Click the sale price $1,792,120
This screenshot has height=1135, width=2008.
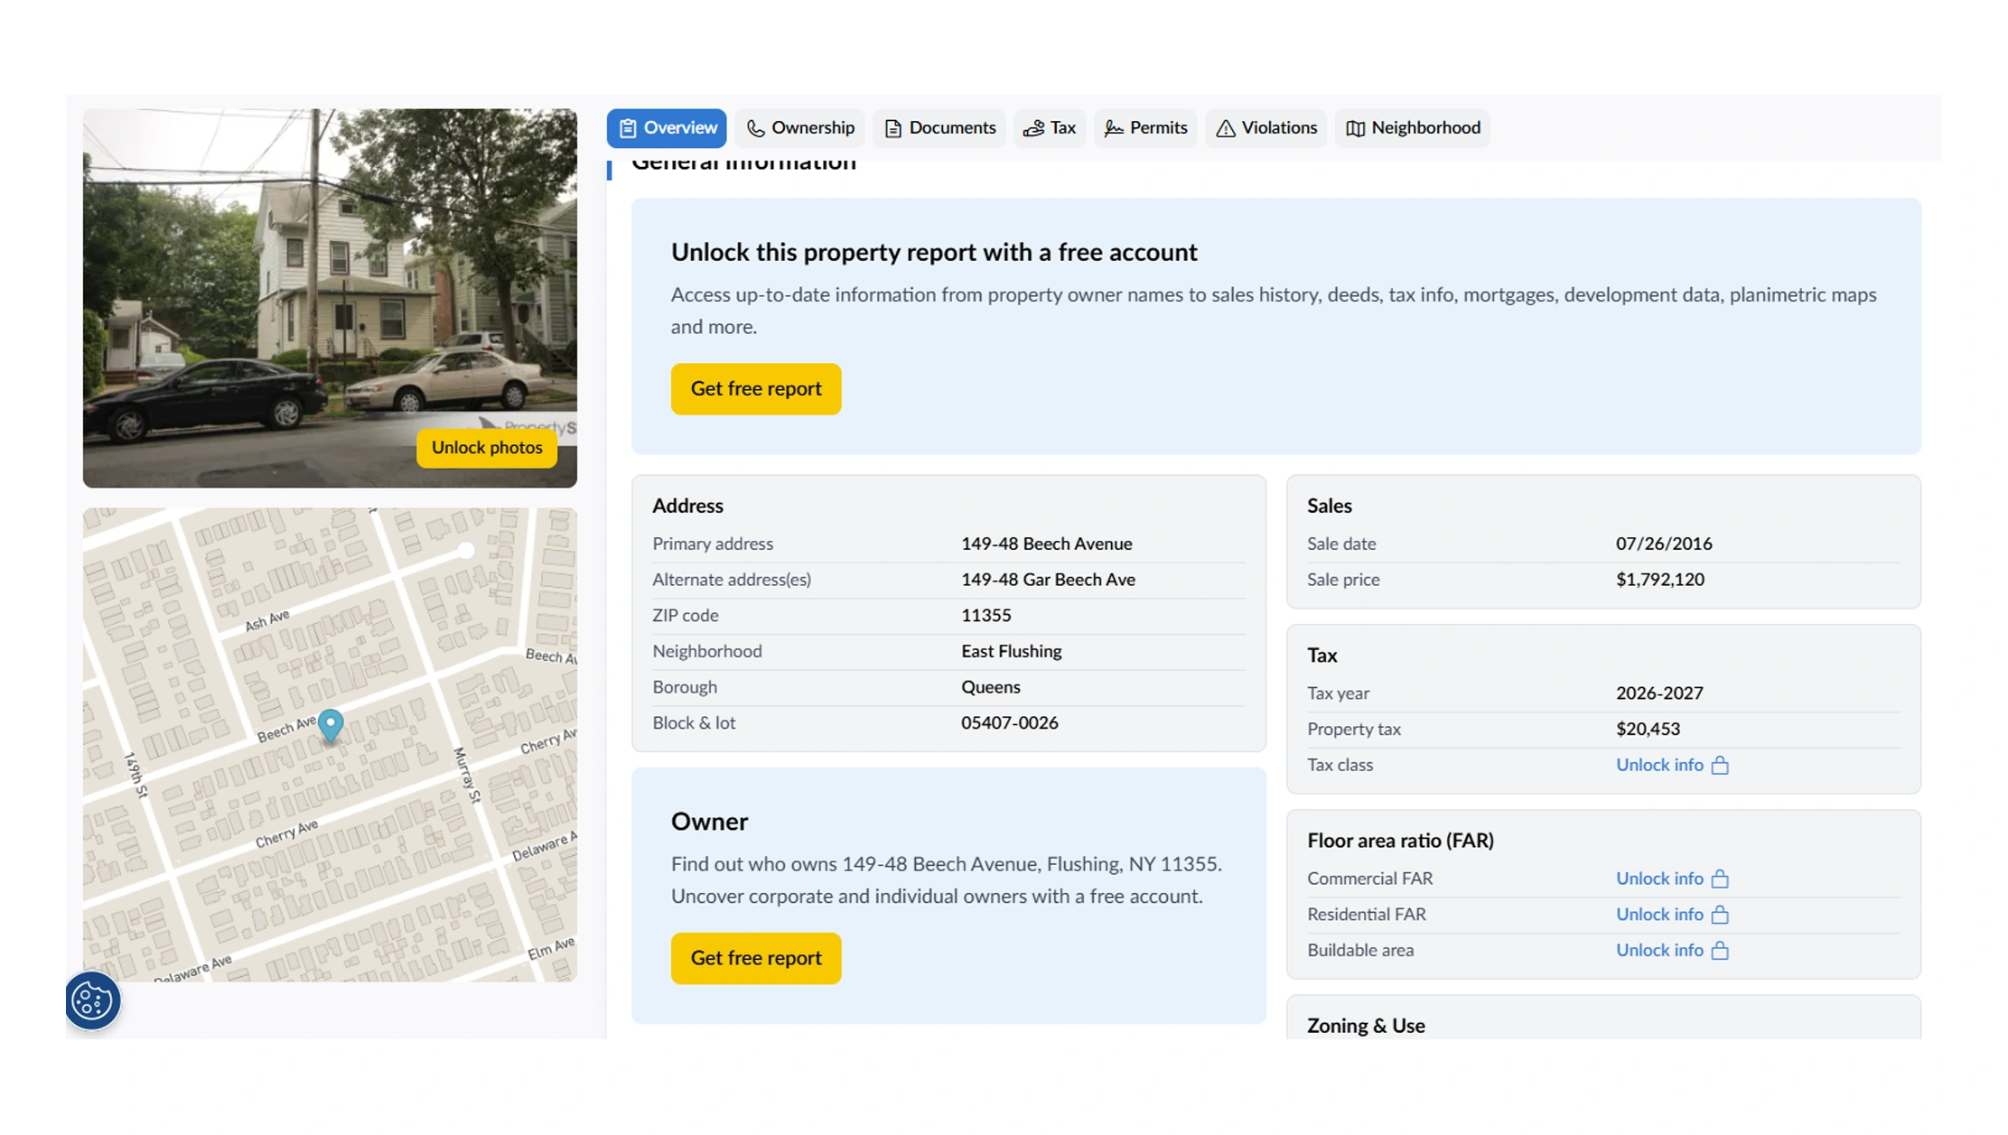pos(1659,580)
